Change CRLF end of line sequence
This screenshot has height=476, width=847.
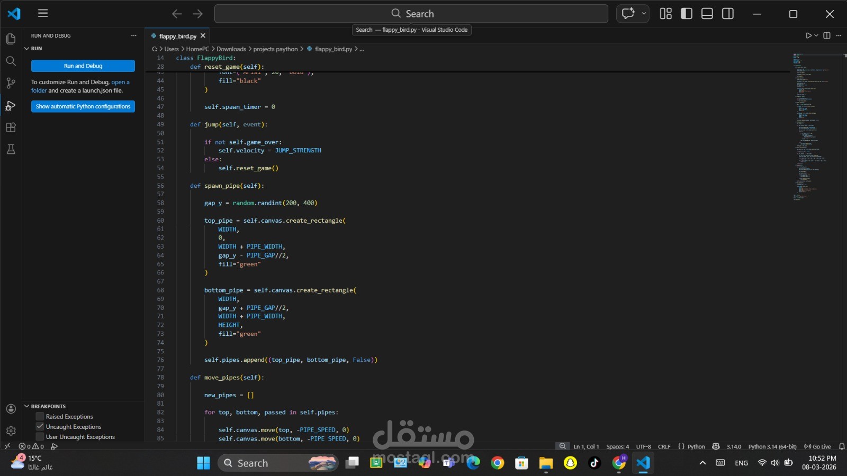pos(664,446)
